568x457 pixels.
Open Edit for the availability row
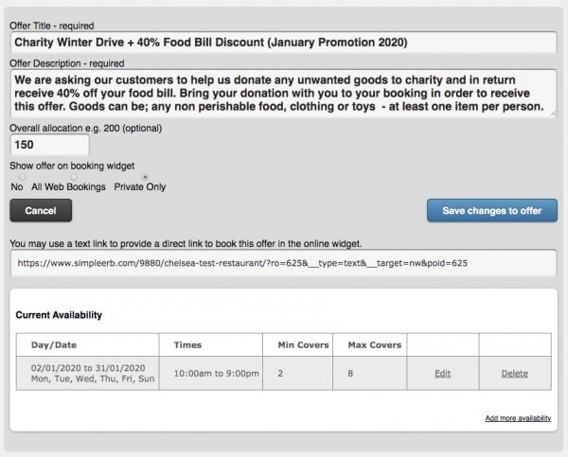point(442,374)
